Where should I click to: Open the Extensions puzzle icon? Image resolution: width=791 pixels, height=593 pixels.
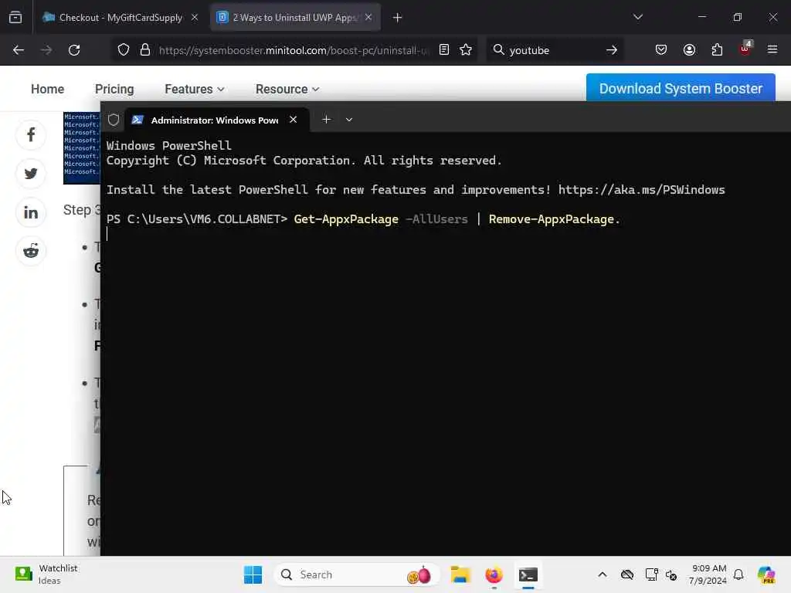[717, 49]
